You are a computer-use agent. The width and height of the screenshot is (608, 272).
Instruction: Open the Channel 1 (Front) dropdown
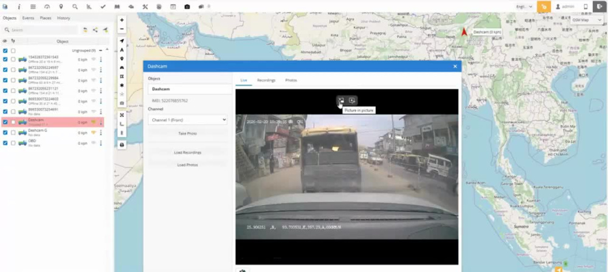[x=188, y=120]
